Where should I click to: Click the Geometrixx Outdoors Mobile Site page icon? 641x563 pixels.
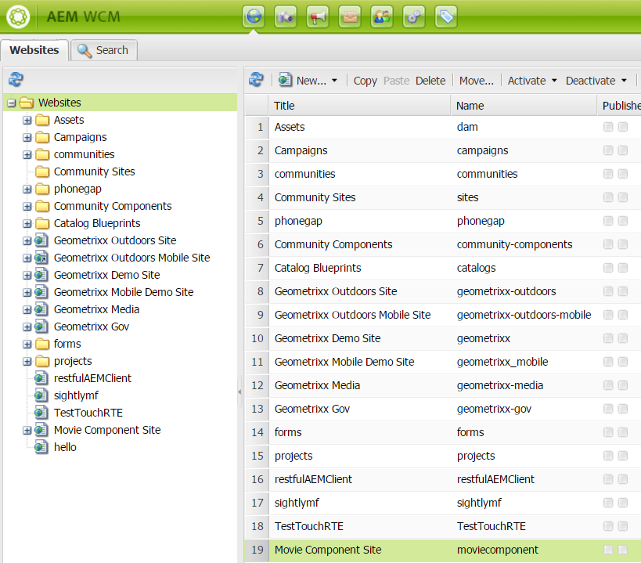pyautogui.click(x=41, y=258)
